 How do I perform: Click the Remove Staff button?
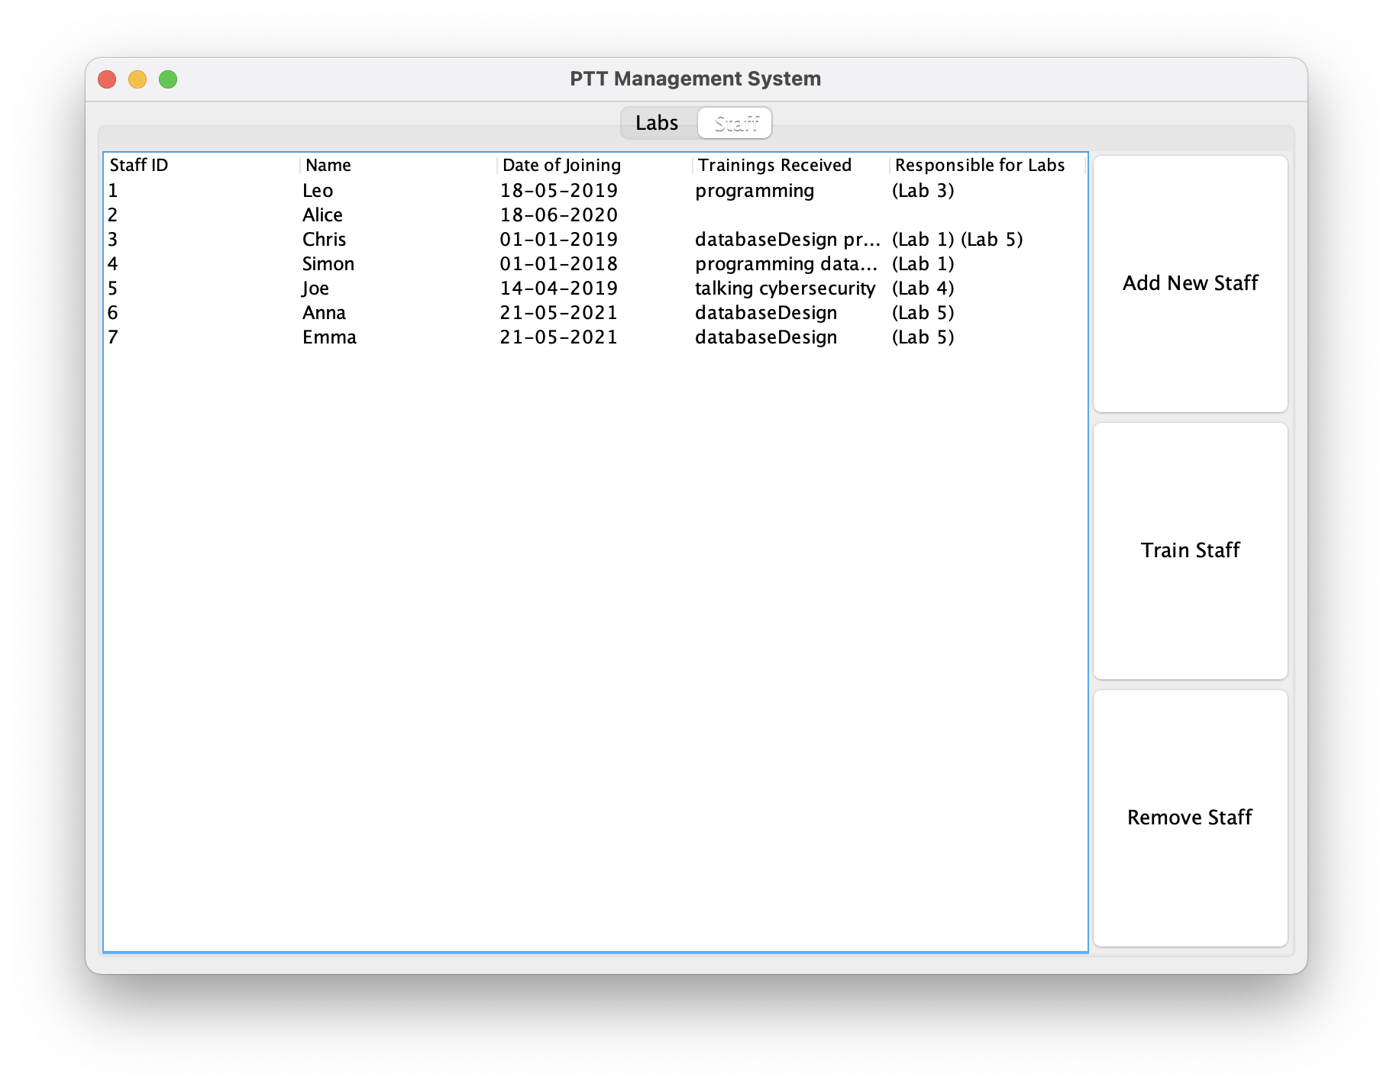click(x=1190, y=817)
